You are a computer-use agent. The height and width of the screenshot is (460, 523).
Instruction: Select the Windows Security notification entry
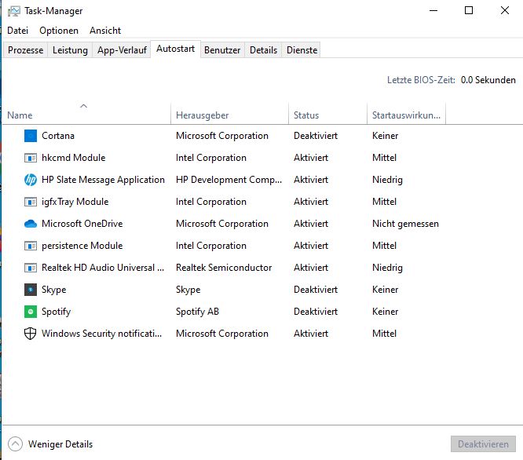102,334
